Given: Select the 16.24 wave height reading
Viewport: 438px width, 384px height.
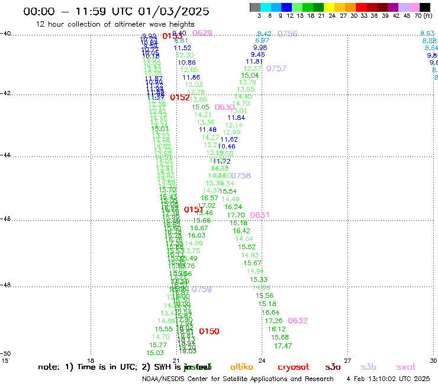Looking at the screenshot, I should point(233,207).
